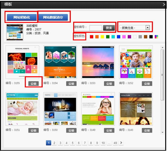Open the template 3143 Culture thumbnail
Viewport: 167px width, 151px height.
point(136,109)
